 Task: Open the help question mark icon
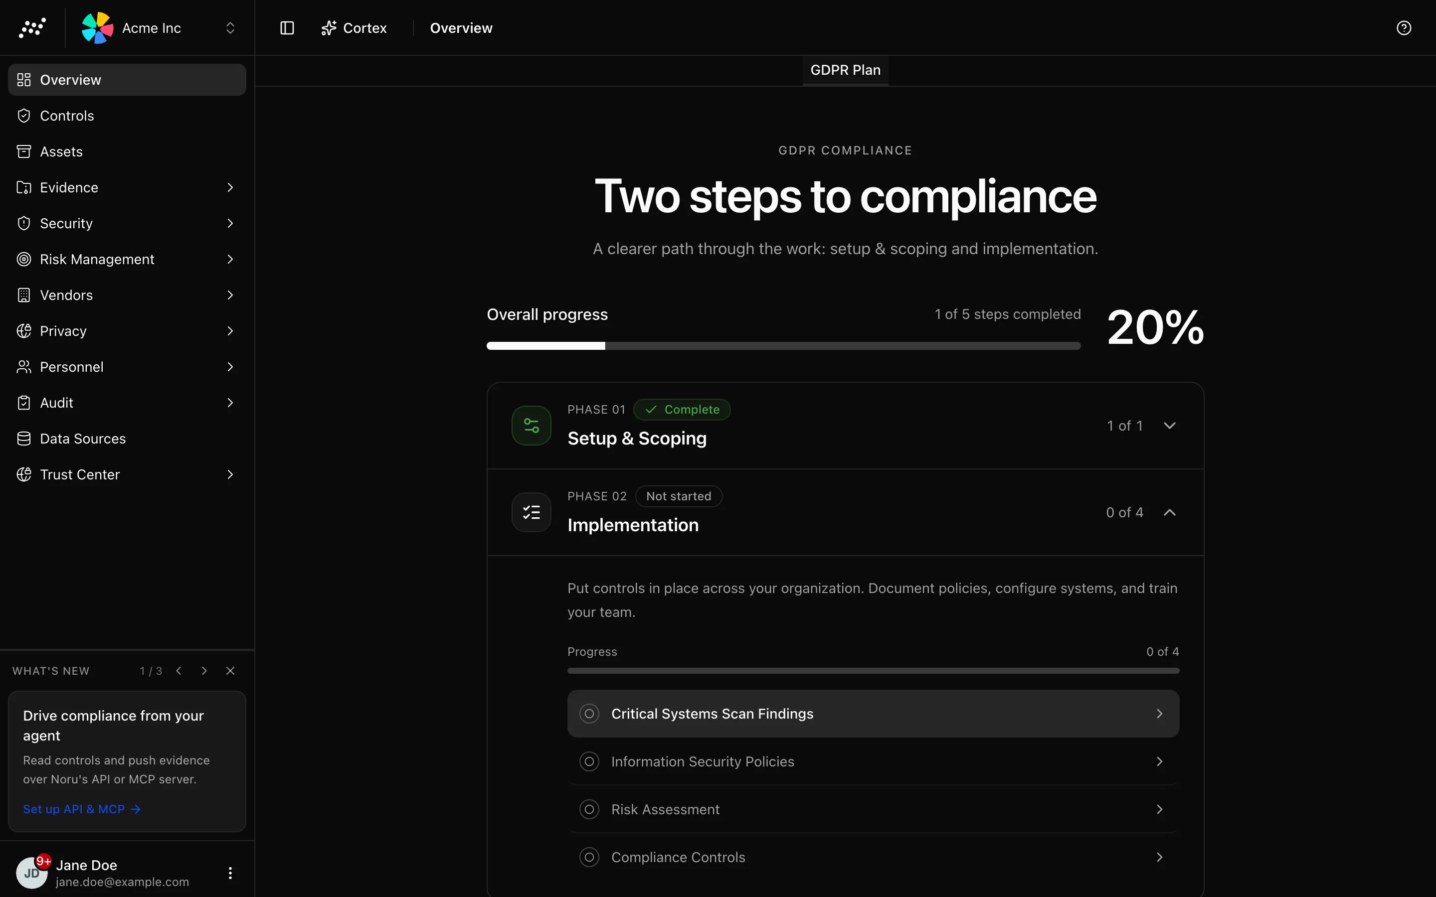[1404, 28]
